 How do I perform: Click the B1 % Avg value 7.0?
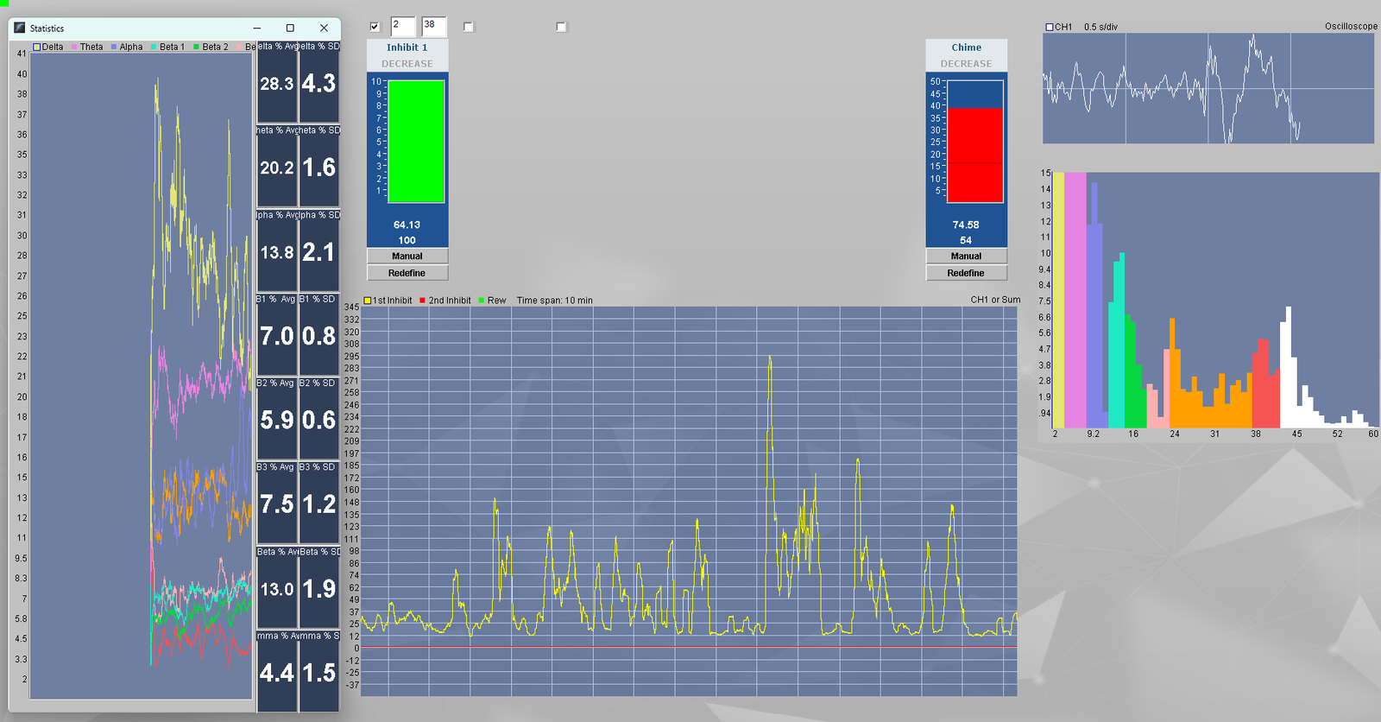point(277,336)
